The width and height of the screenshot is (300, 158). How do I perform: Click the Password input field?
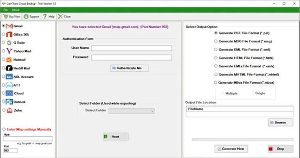pos(132,57)
